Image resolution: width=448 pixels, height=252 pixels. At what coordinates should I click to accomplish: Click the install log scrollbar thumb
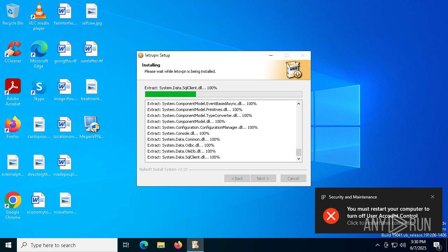[x=299, y=152]
